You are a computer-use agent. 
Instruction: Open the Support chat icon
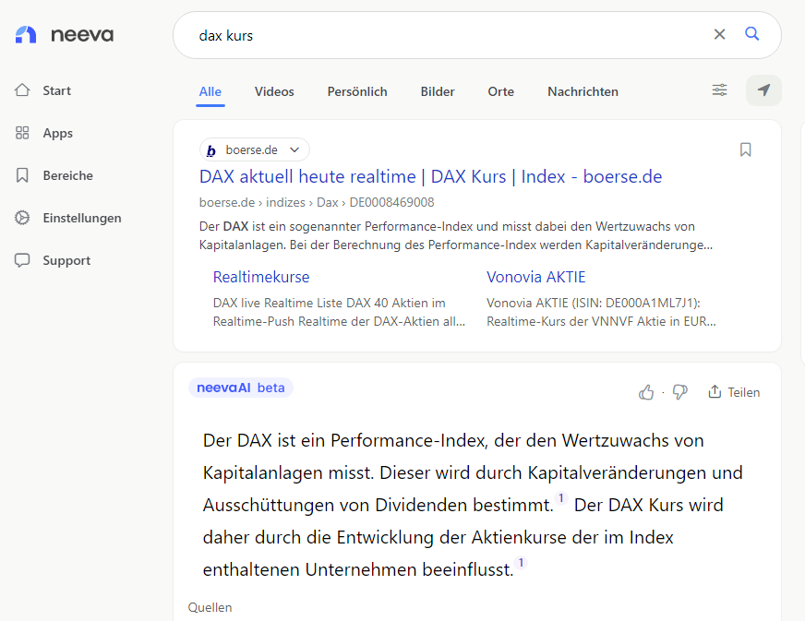pyautogui.click(x=22, y=260)
